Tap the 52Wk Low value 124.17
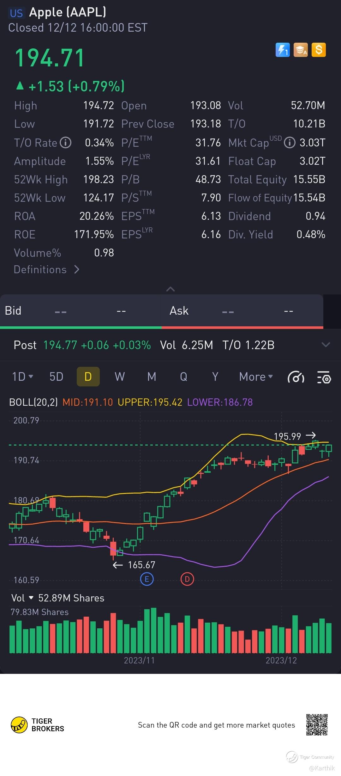This screenshot has width=341, height=776. pyautogui.click(x=99, y=198)
